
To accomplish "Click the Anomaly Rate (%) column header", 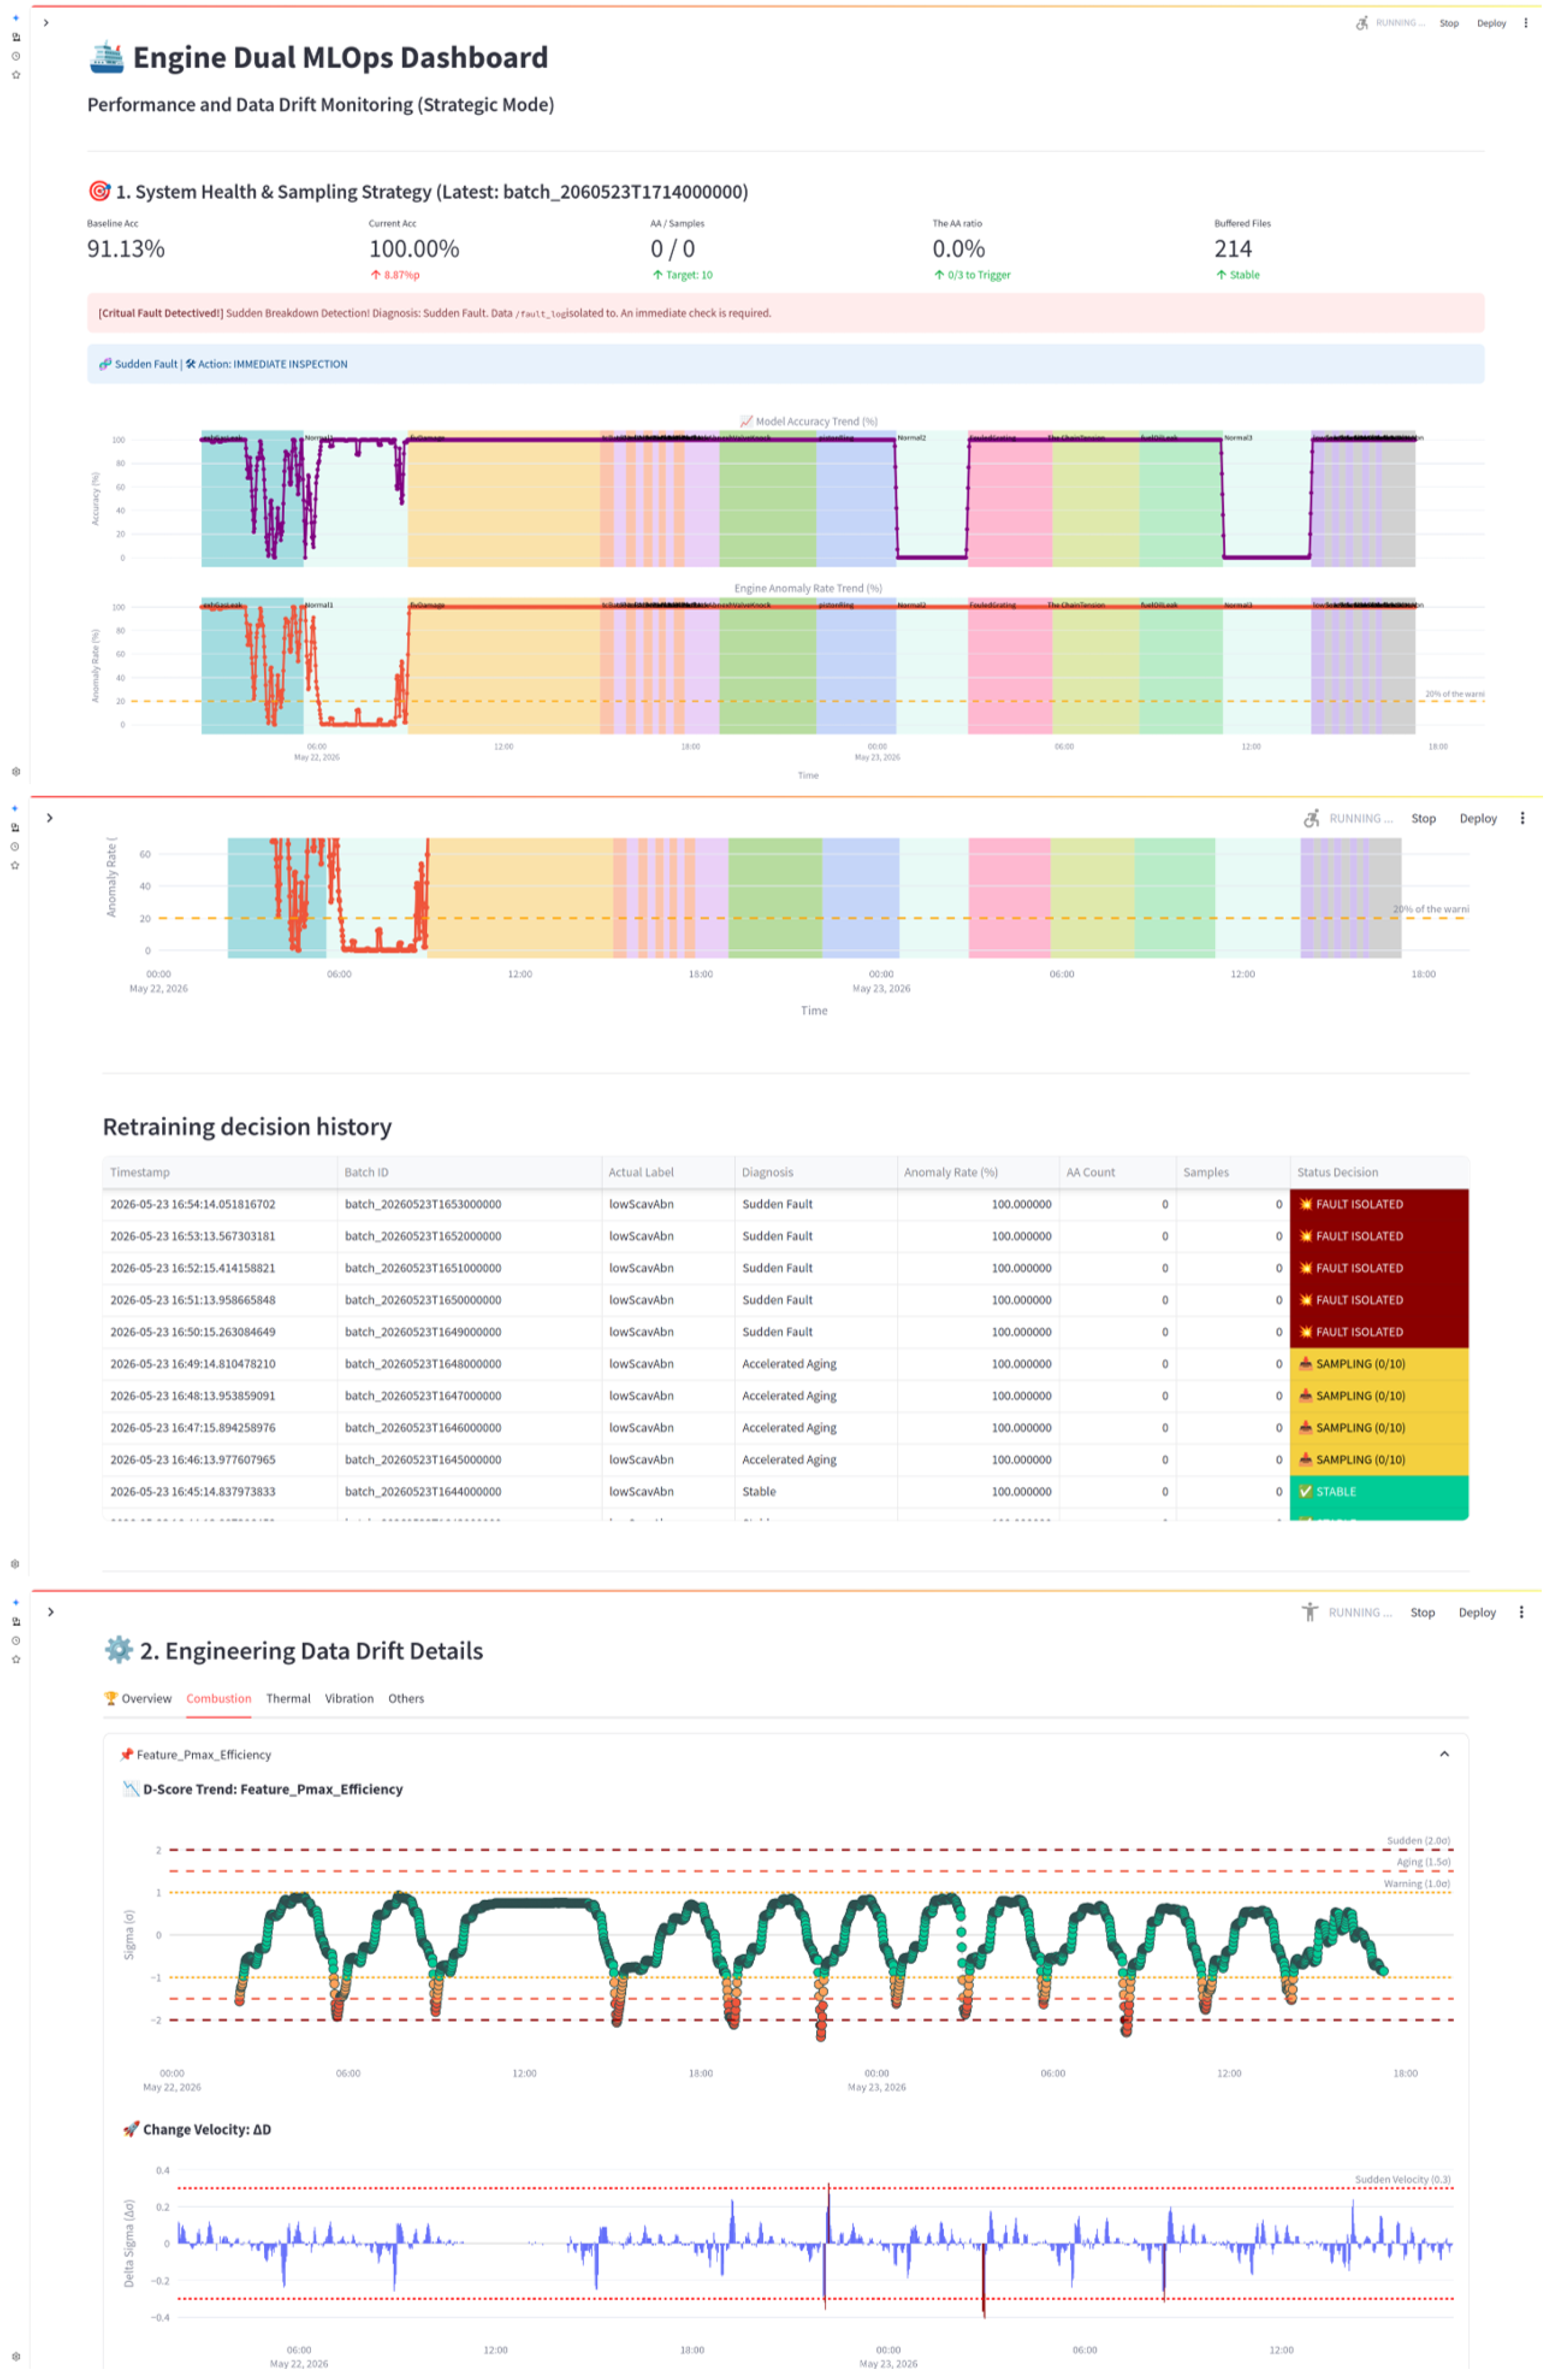I will pyautogui.click(x=978, y=1173).
